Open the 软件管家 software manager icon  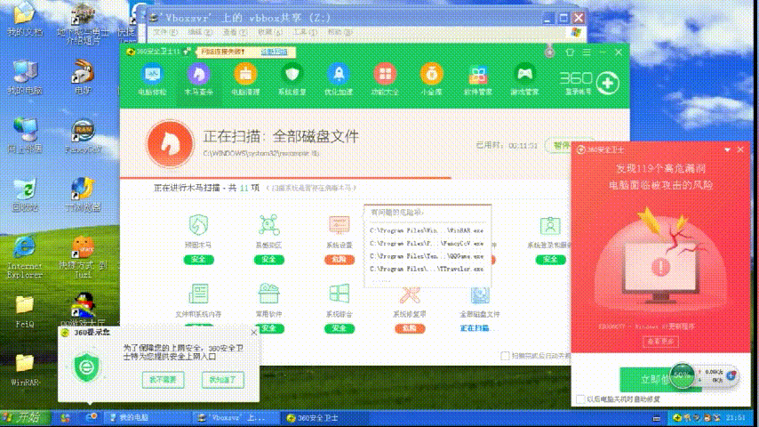[478, 75]
